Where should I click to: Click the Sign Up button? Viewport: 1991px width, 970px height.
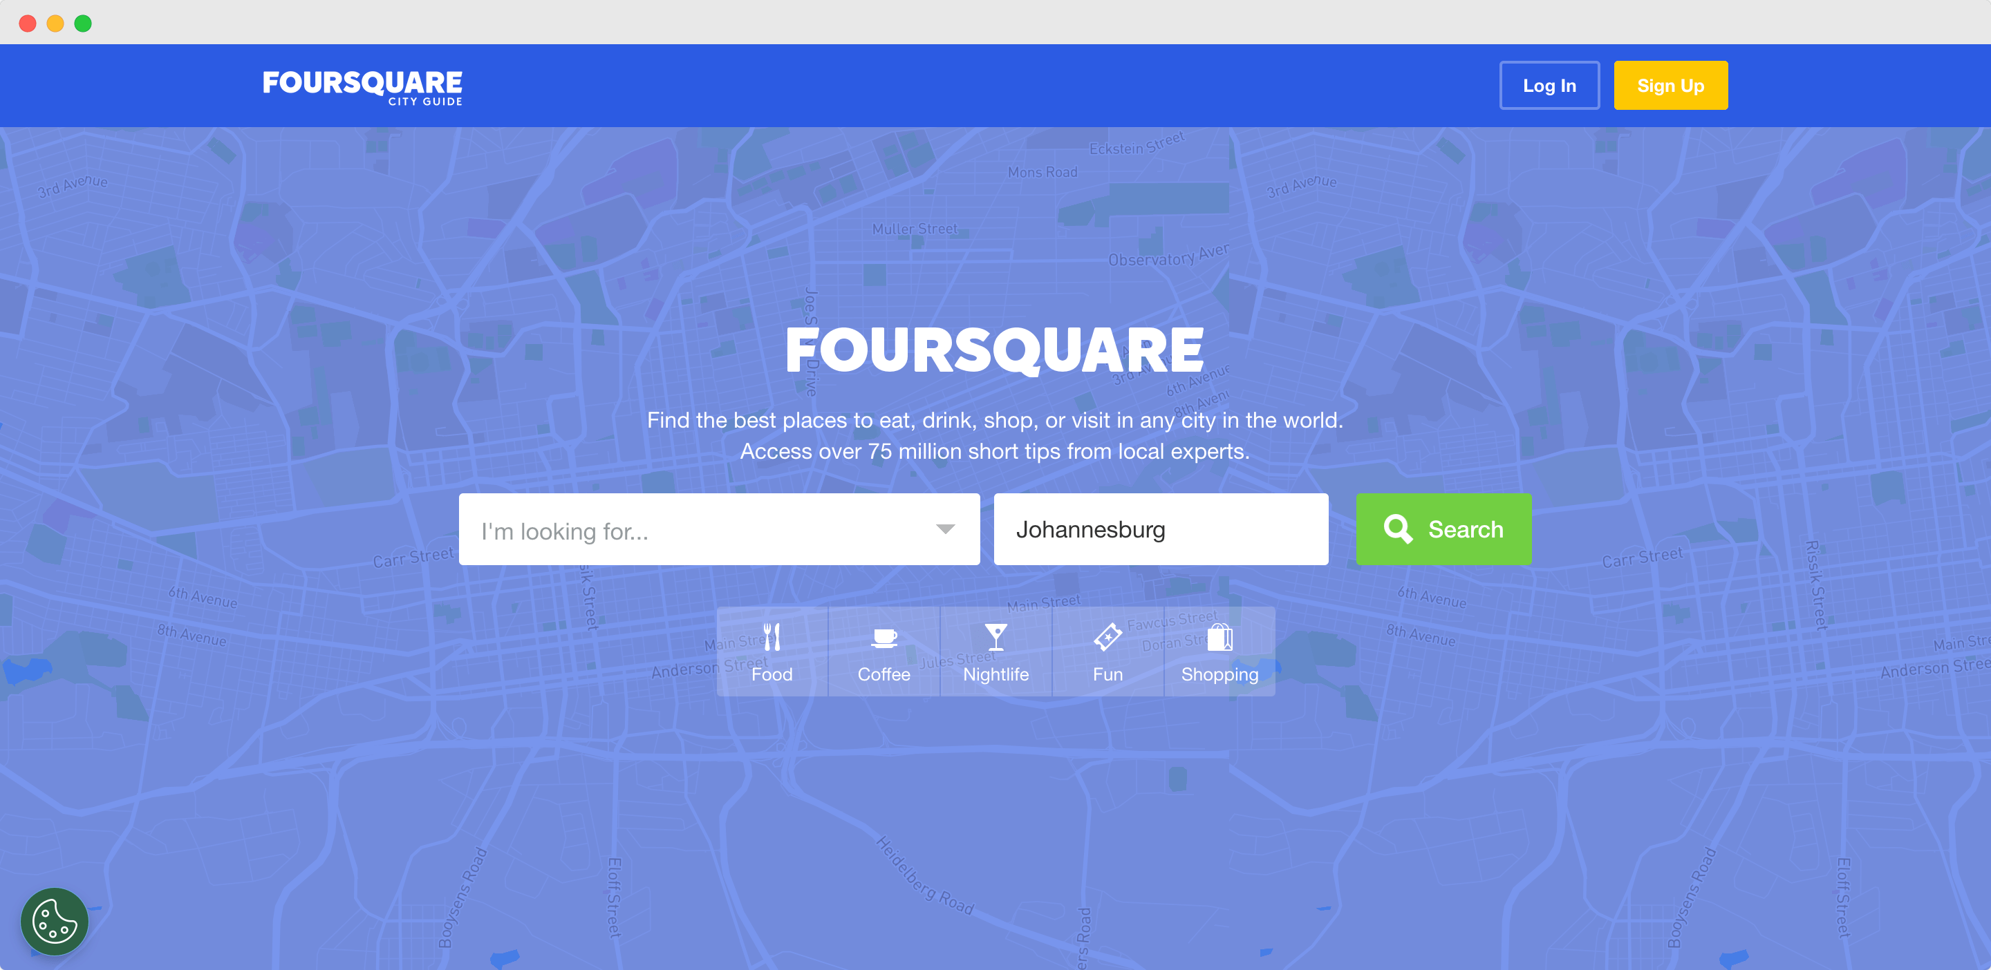point(1670,85)
